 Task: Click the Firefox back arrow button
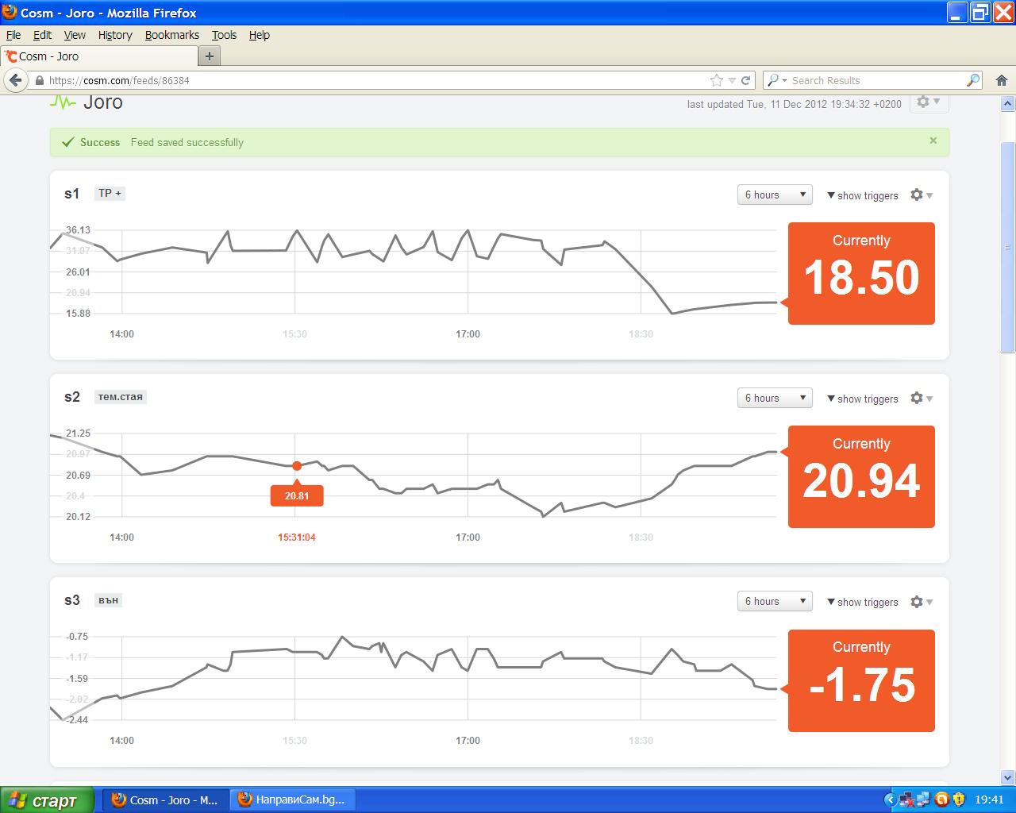[x=15, y=80]
